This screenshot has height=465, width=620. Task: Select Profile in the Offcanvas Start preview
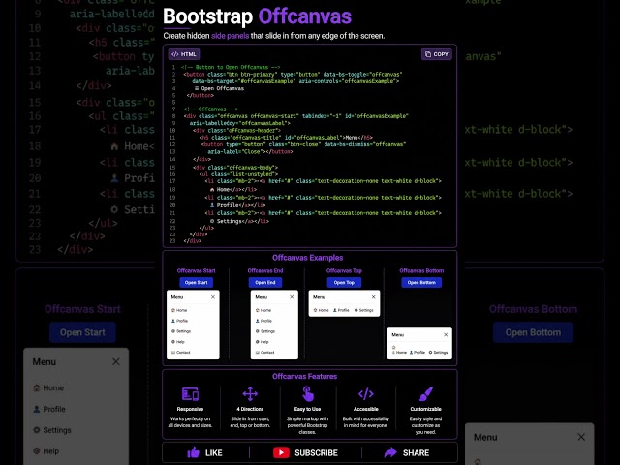tap(179, 321)
